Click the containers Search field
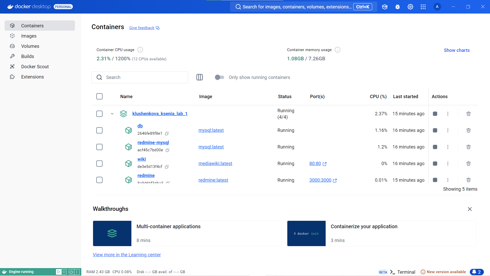 (x=140, y=77)
